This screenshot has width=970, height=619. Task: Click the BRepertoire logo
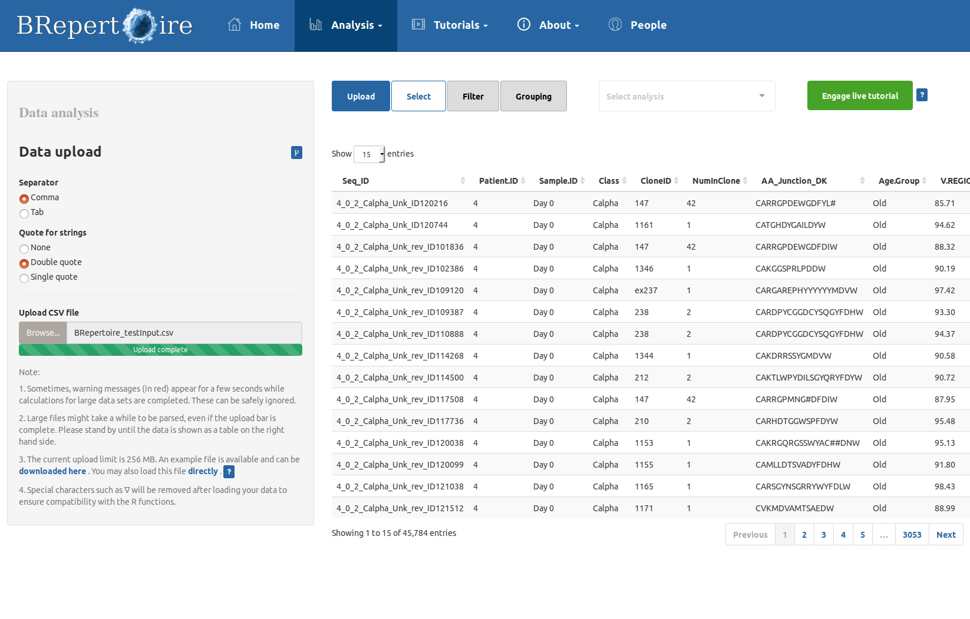104,25
